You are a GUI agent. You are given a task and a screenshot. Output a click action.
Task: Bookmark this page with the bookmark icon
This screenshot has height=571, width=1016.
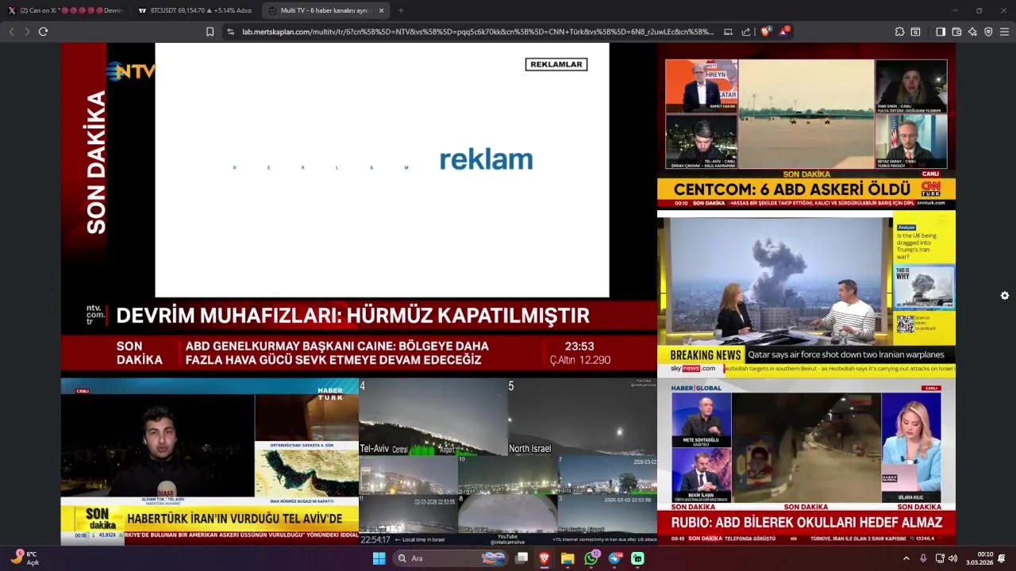pyautogui.click(x=210, y=32)
